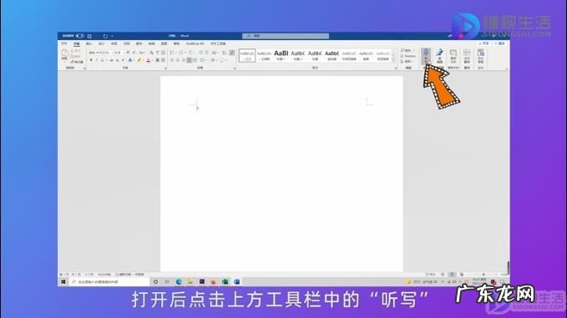Apply yellow text highlight color
The width and height of the screenshot is (567, 318).
[x=139, y=60]
